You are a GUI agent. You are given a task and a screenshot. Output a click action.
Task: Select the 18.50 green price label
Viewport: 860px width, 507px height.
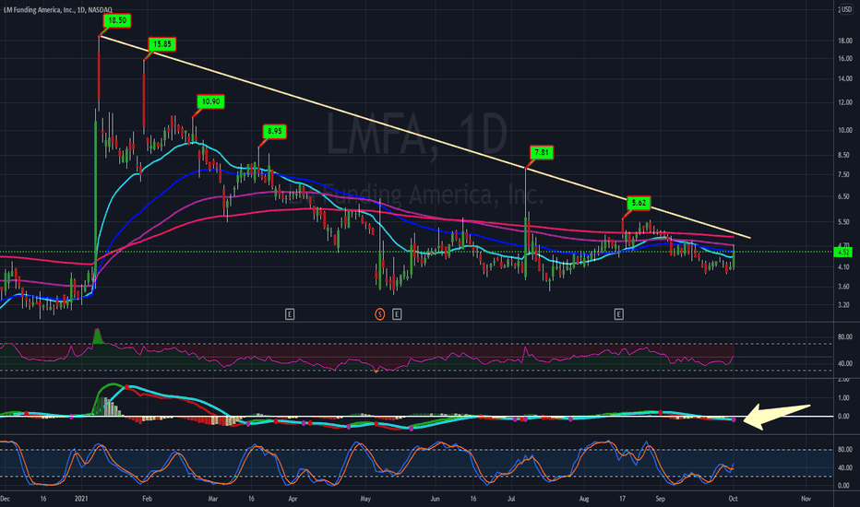pos(117,21)
